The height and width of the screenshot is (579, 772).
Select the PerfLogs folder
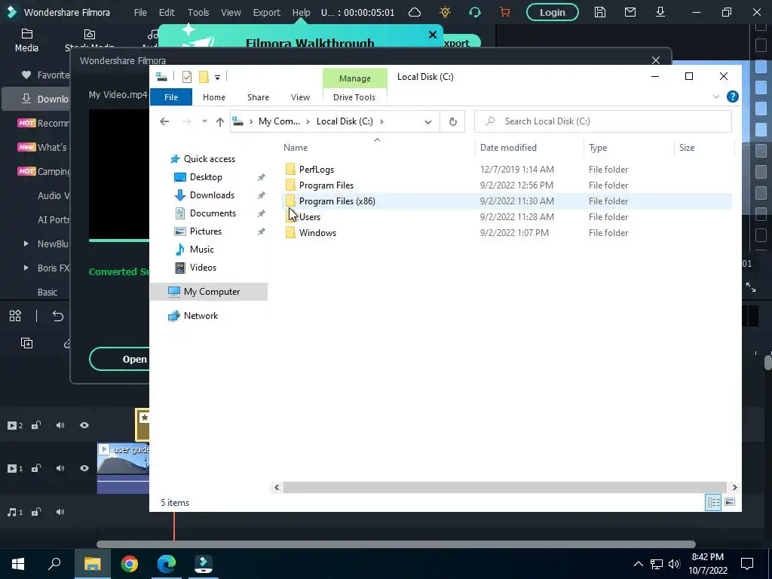(x=316, y=170)
